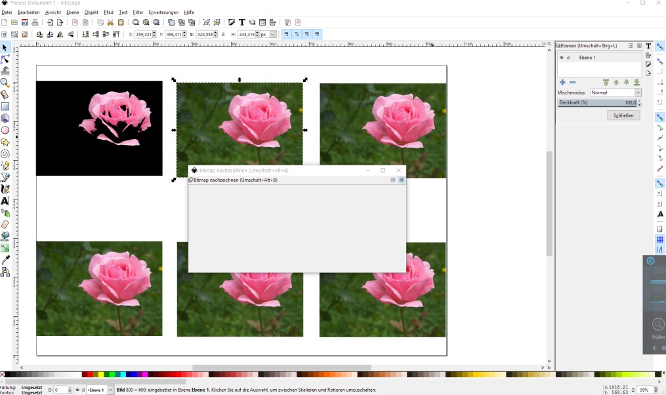Open the Mischmodus dropdown
This screenshot has width=666, height=395.
615,93
